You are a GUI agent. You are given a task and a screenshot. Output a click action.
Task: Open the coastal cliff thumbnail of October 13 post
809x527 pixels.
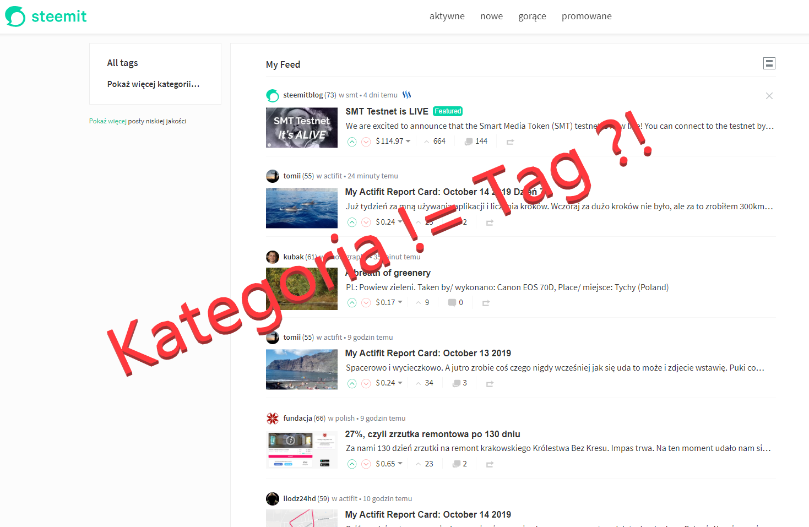click(x=302, y=370)
